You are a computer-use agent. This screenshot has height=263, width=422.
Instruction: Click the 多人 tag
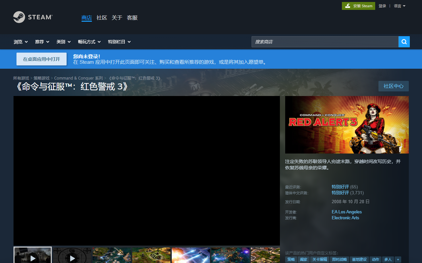point(388,259)
